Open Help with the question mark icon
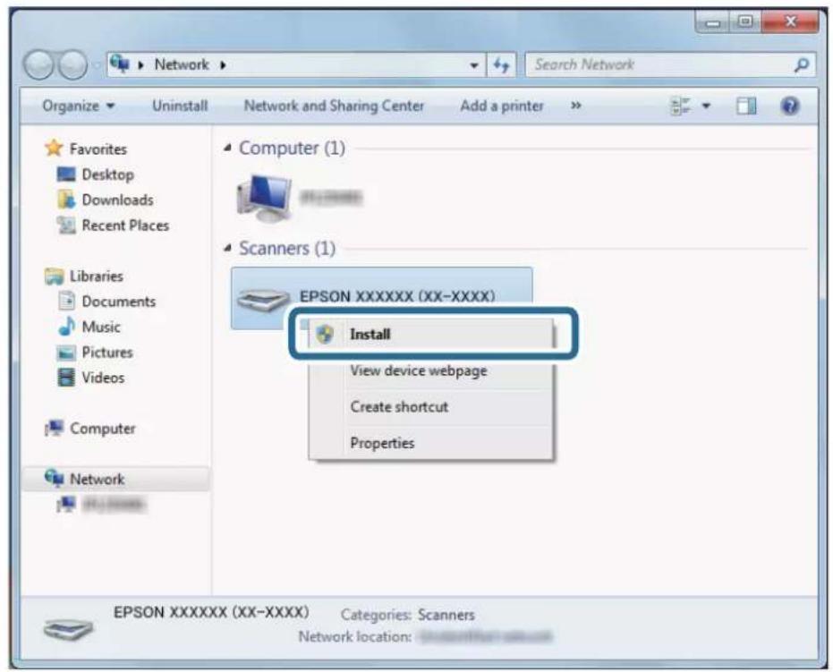The height and width of the screenshot is (672, 833). click(x=790, y=106)
